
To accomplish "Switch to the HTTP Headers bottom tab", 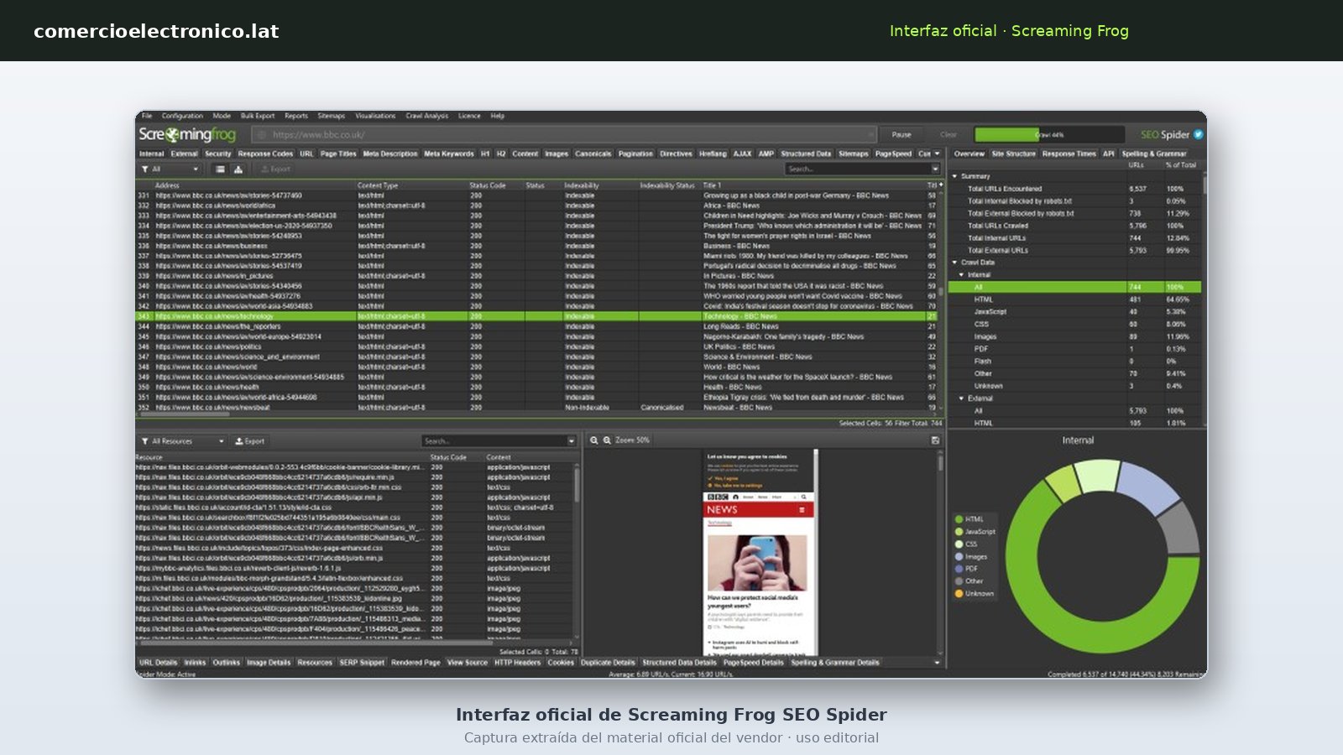I will click(x=517, y=663).
